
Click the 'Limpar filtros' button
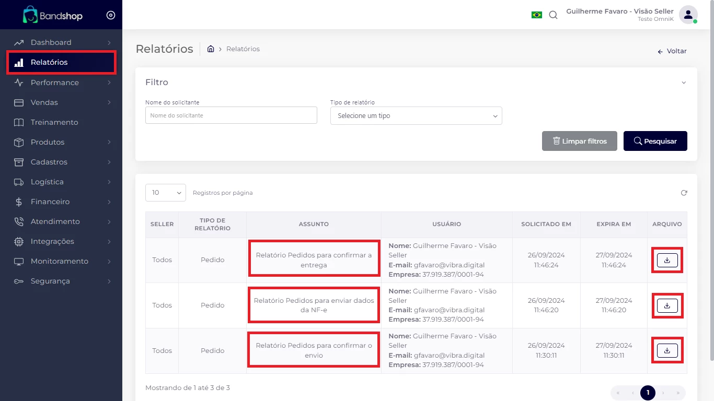tap(579, 141)
